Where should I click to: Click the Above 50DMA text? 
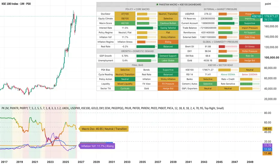(x=228, y=75)
